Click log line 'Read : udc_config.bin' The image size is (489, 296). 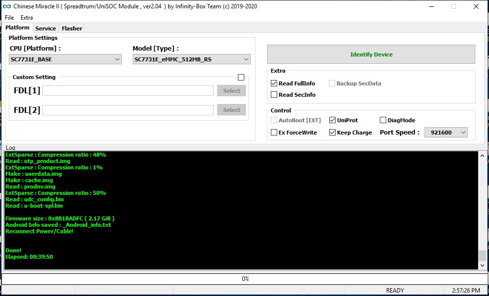34,199
